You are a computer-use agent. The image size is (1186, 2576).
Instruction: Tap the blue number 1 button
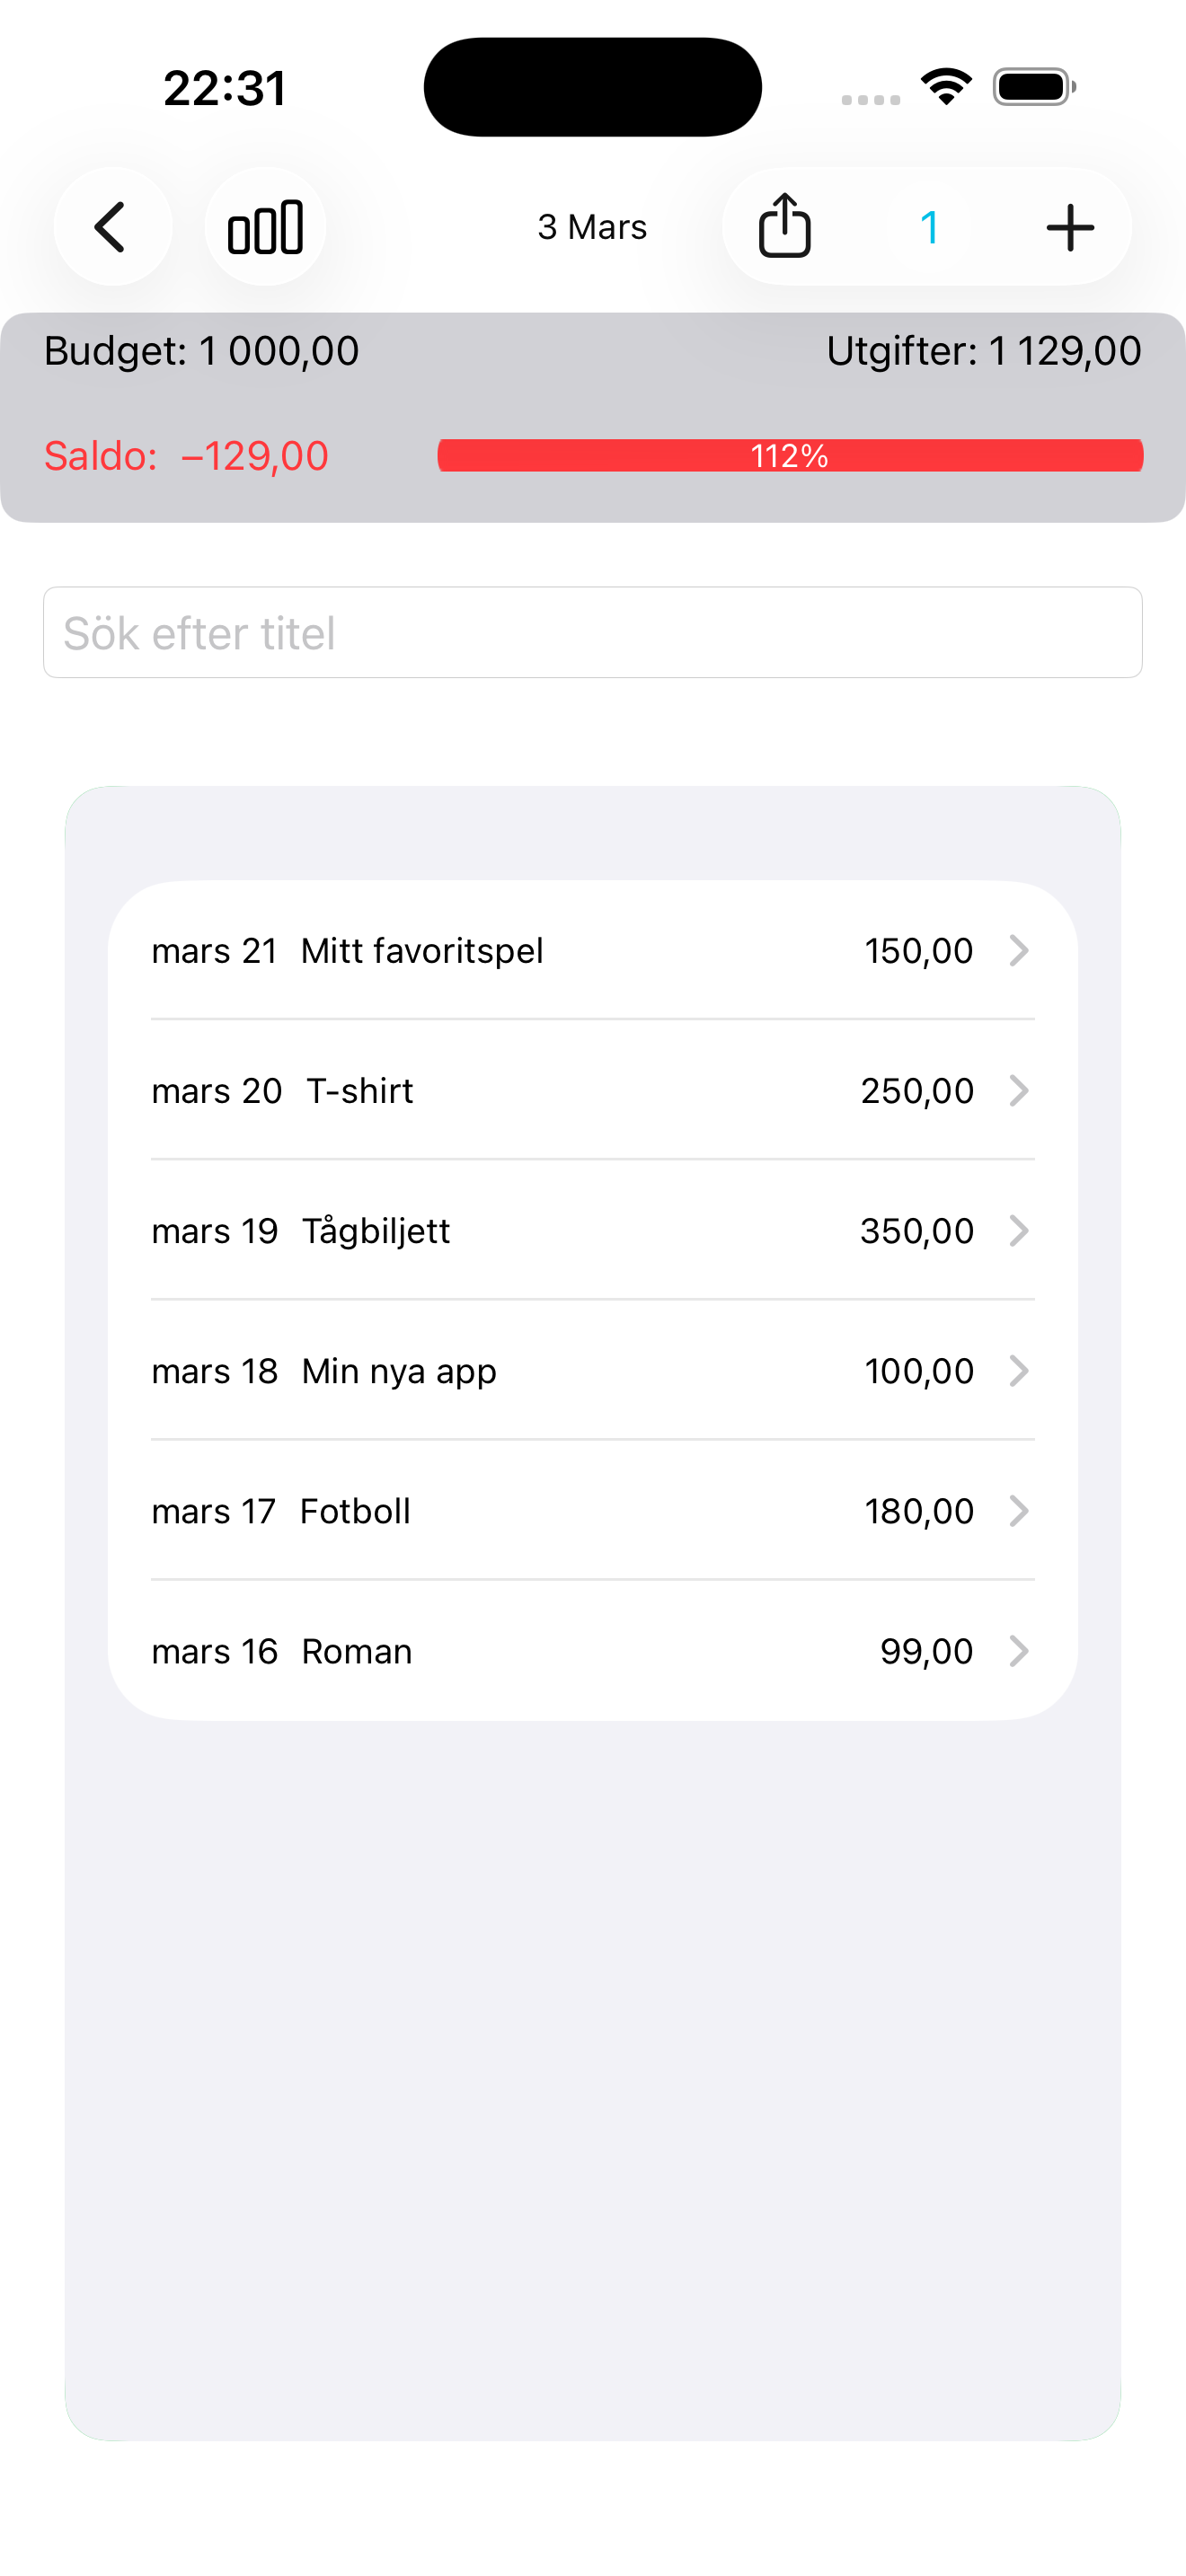pyautogui.click(x=929, y=227)
